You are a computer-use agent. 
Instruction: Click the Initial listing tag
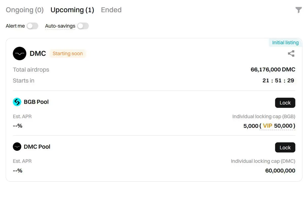pos(285,43)
